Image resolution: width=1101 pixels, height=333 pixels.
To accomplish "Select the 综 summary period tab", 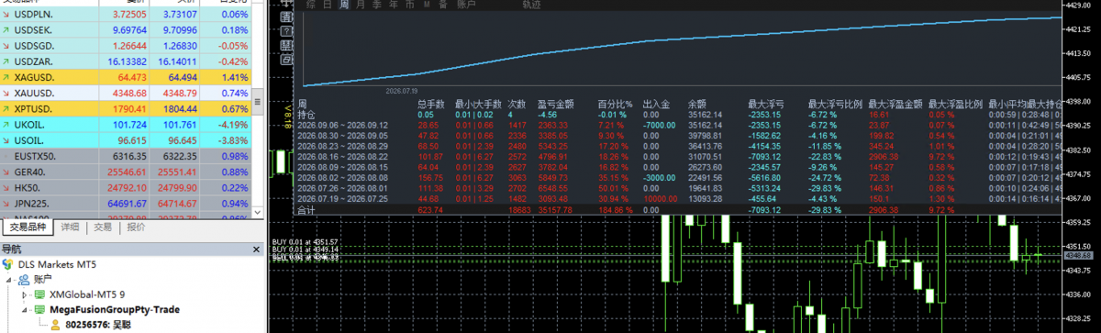I will [x=311, y=5].
